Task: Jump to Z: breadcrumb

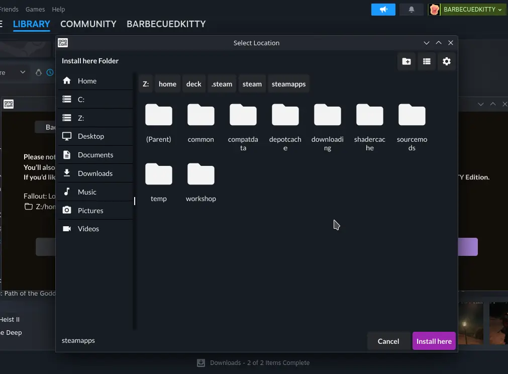Action: point(146,84)
